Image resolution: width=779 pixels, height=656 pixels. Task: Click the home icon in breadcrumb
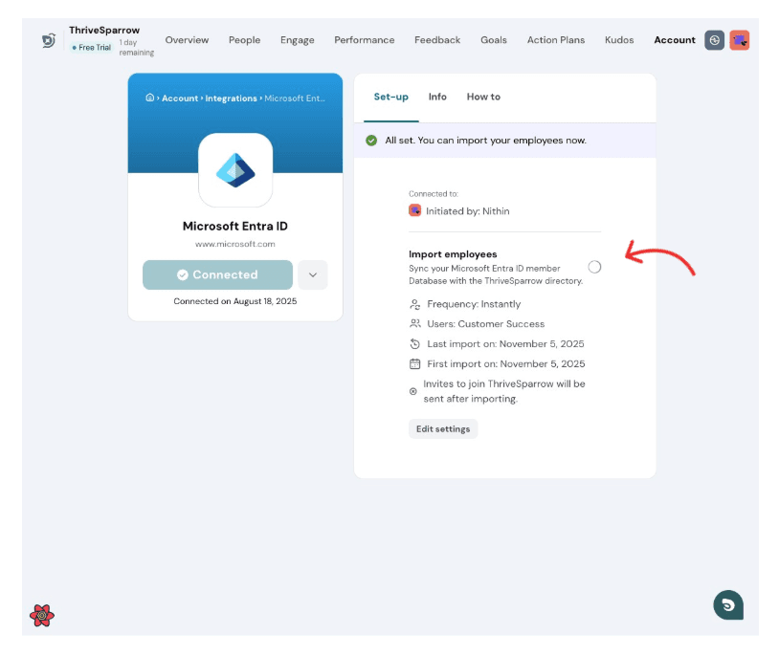(x=149, y=98)
